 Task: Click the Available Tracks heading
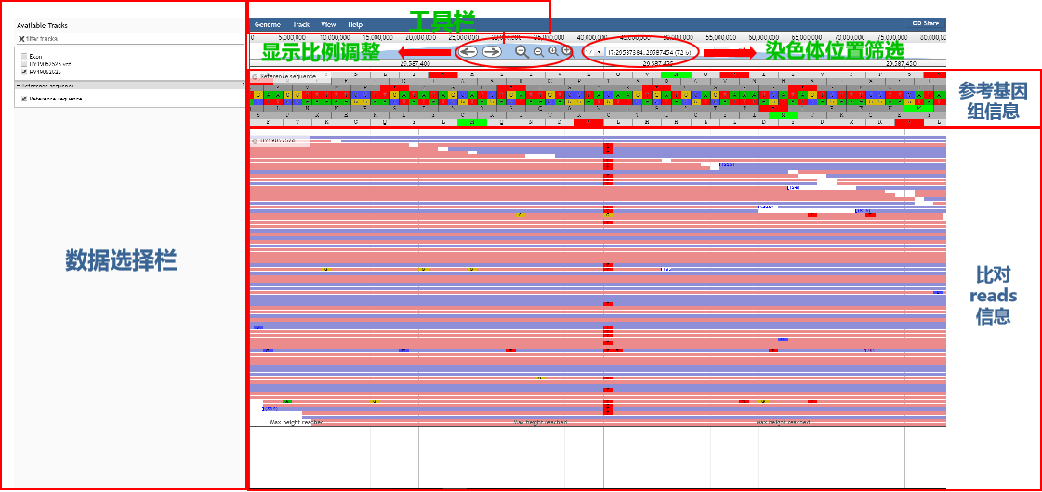pyautogui.click(x=42, y=25)
